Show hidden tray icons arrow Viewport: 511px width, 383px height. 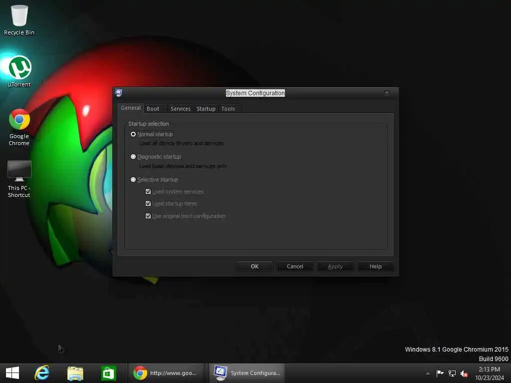tap(428, 373)
